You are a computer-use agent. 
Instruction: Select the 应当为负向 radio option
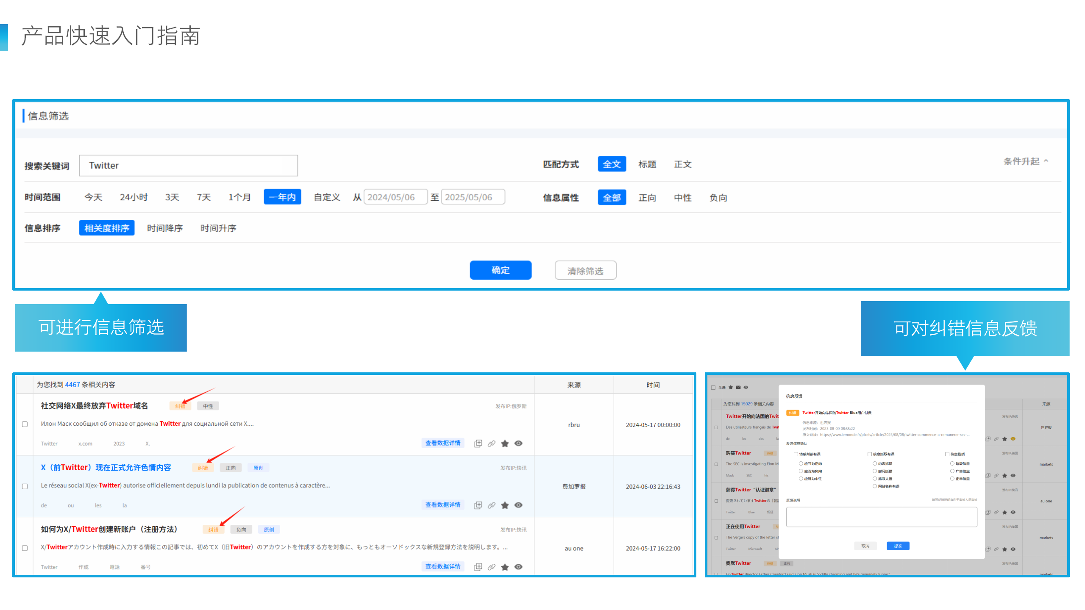click(x=801, y=471)
